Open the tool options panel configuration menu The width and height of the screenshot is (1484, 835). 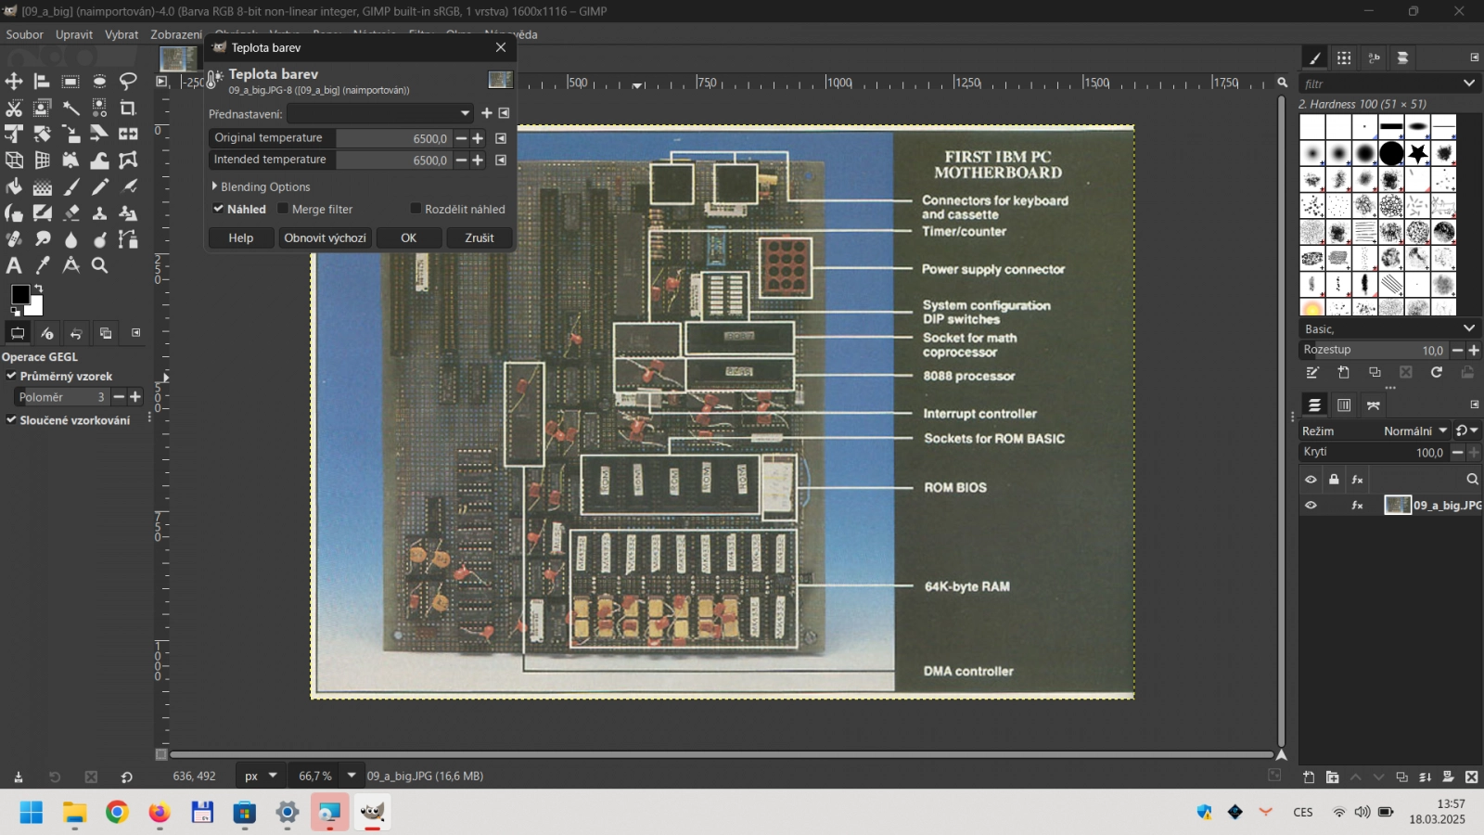pos(136,332)
